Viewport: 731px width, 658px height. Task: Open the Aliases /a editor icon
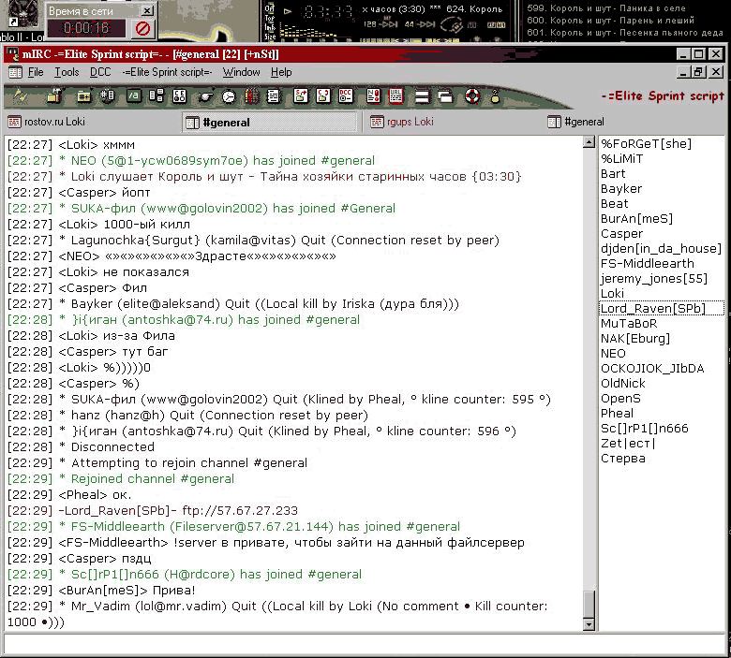click(x=133, y=95)
